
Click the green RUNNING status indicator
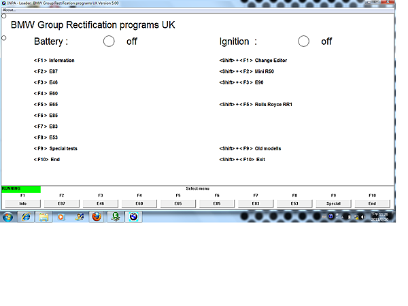coord(21,190)
